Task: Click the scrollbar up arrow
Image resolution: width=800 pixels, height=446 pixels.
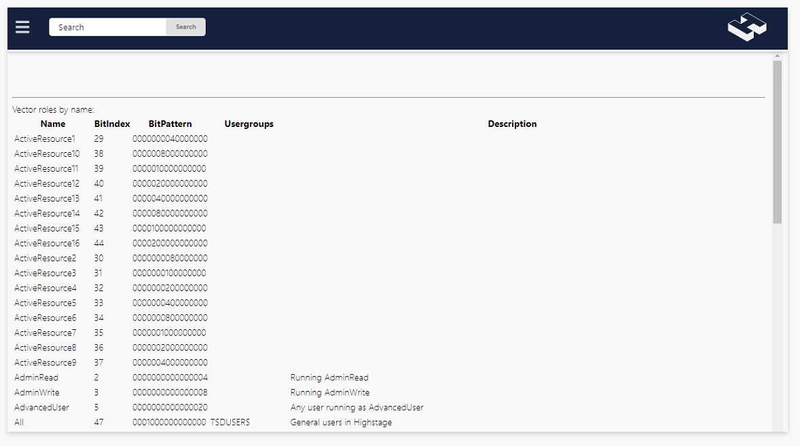Action: pyautogui.click(x=777, y=56)
